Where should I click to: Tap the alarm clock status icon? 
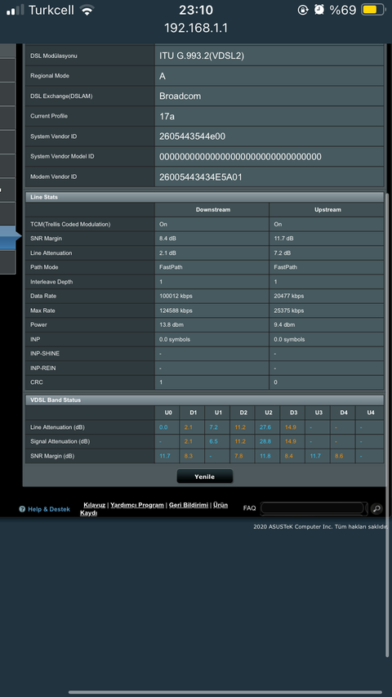319,10
